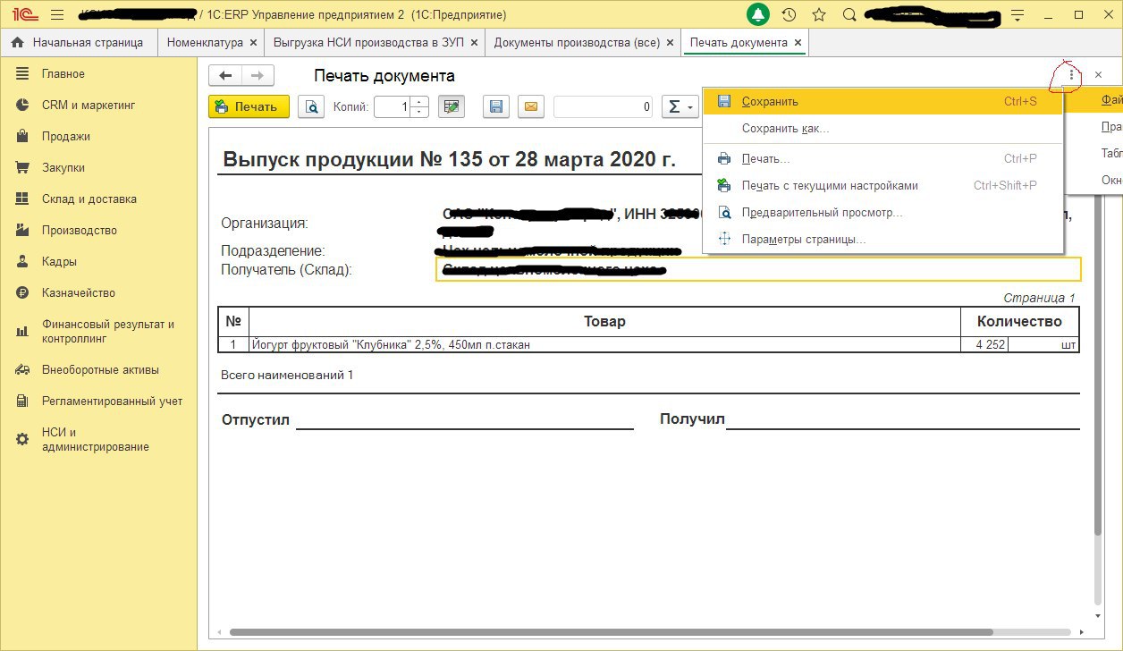This screenshot has width=1123, height=651.
Task: Open Финансовый результат и контроллинг section
Action: pyautogui.click(x=98, y=332)
